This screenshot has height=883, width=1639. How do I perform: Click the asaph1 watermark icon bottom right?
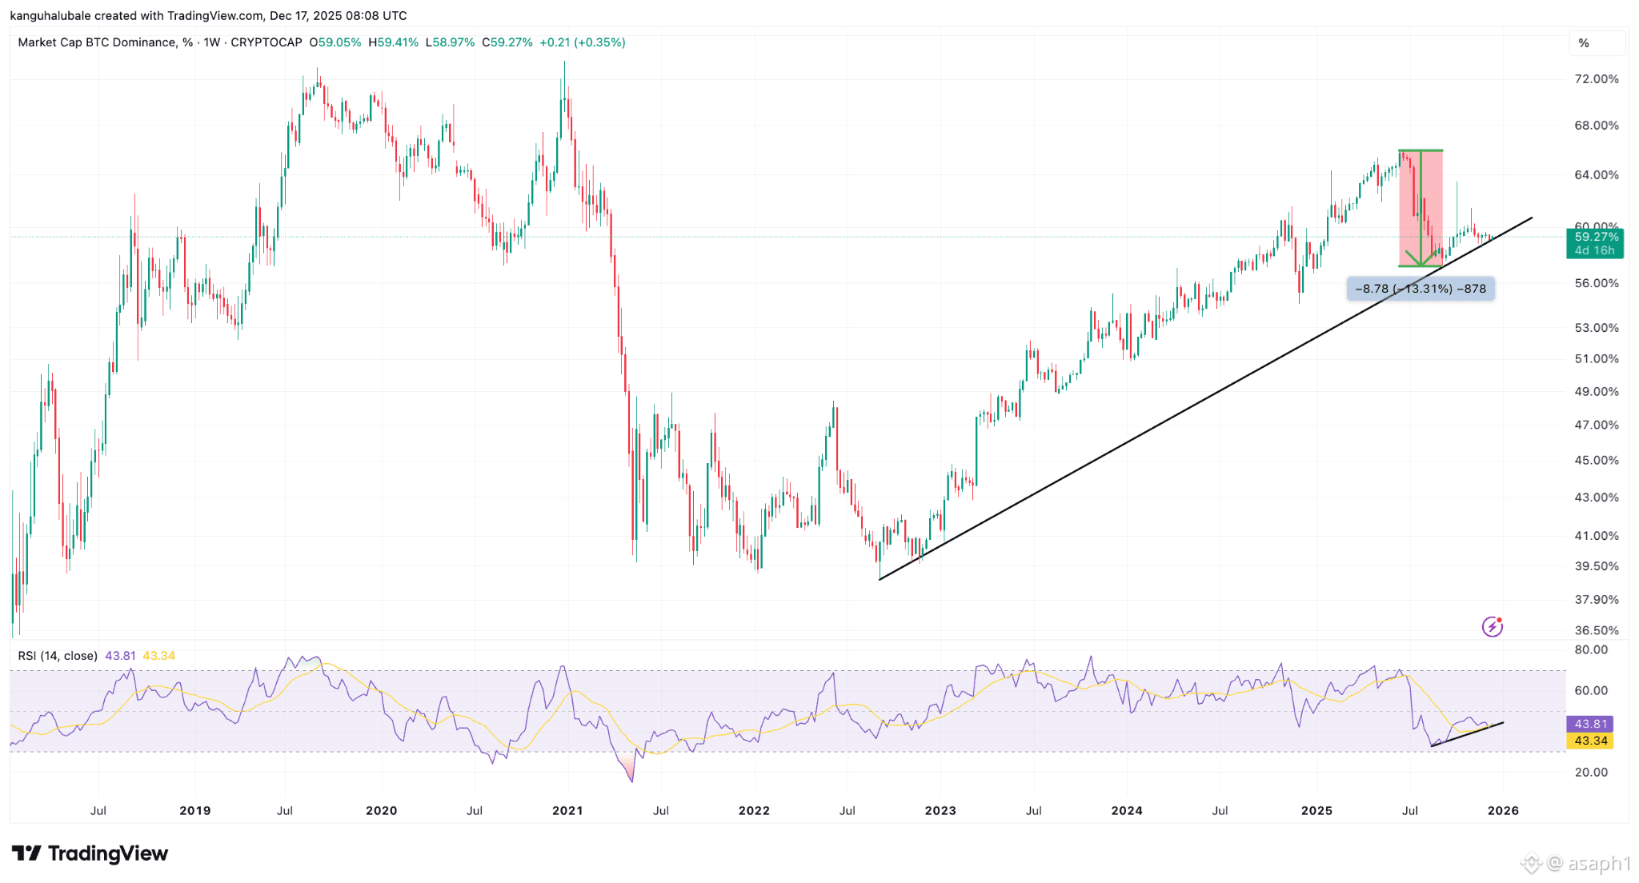click(1531, 864)
